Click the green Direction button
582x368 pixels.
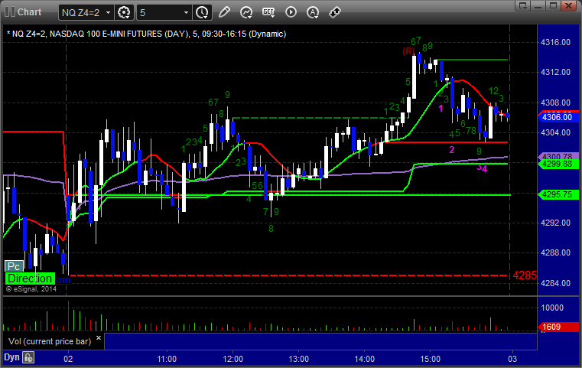30,278
